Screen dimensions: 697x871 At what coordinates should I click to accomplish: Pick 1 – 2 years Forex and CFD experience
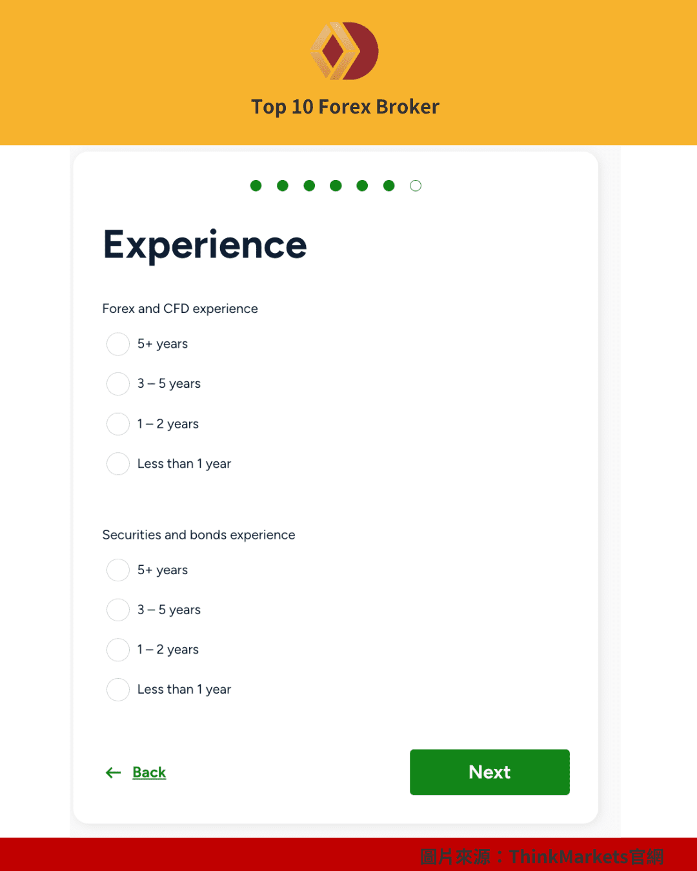pyautogui.click(x=118, y=424)
